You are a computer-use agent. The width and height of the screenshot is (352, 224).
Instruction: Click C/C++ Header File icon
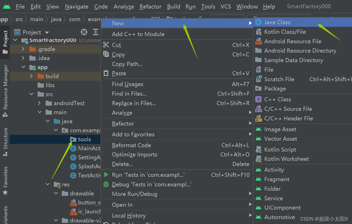tap(258, 118)
